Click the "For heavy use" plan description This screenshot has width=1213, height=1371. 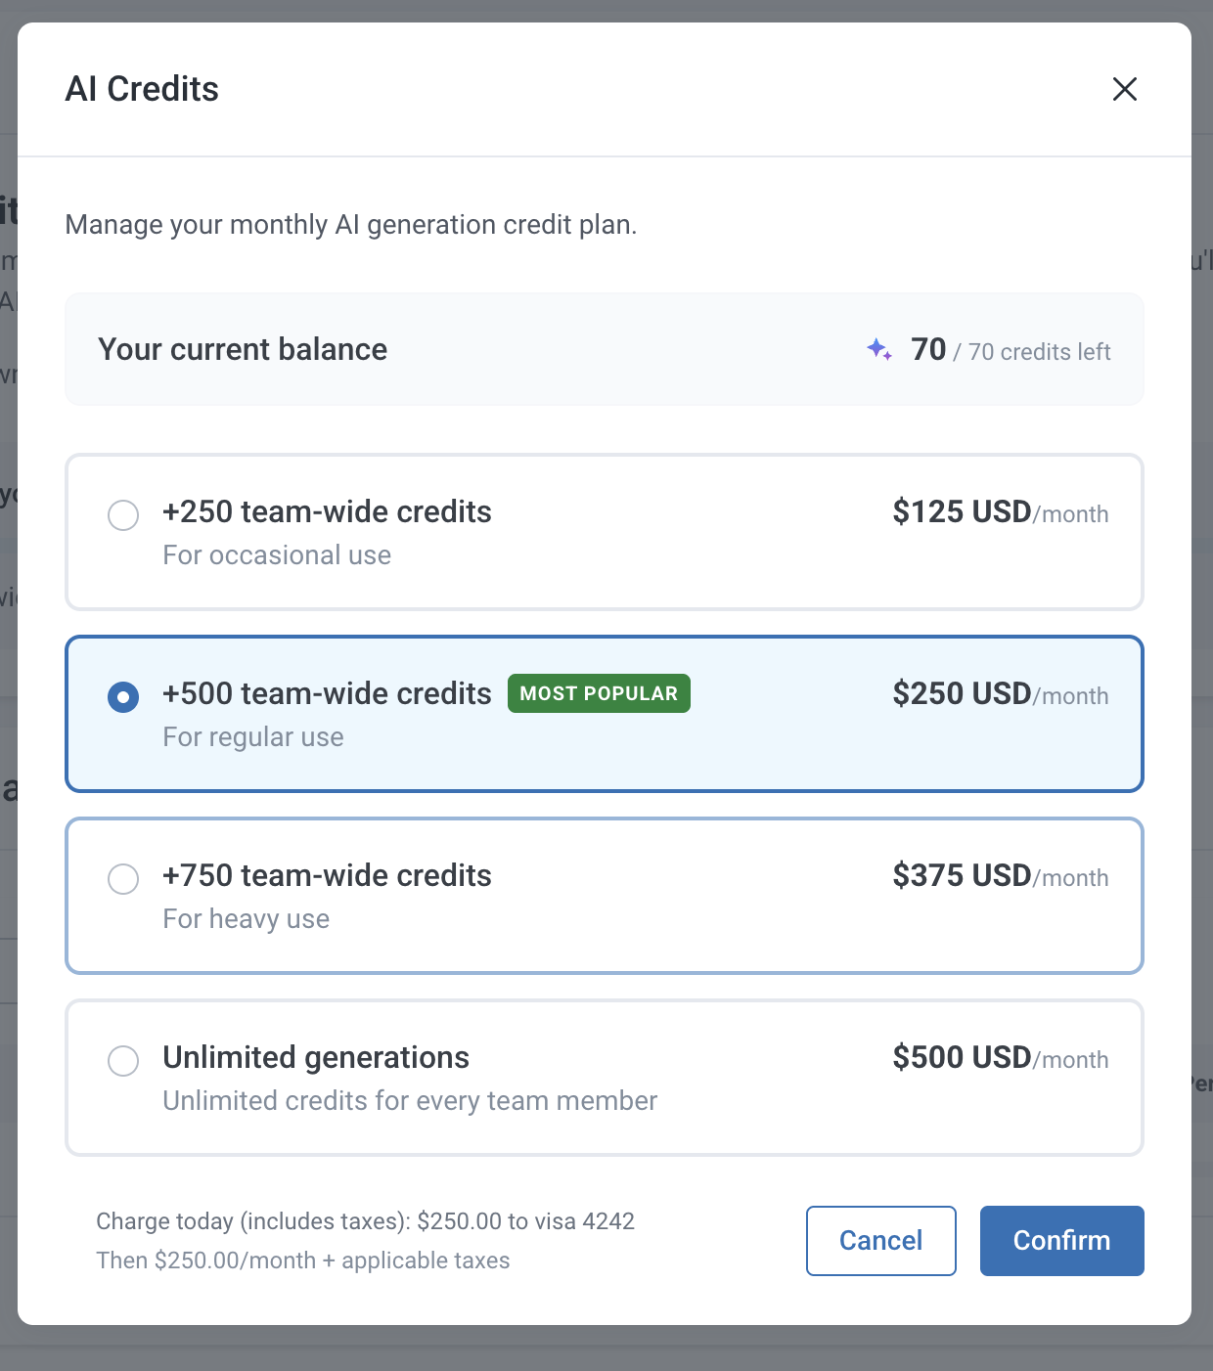coord(247,919)
